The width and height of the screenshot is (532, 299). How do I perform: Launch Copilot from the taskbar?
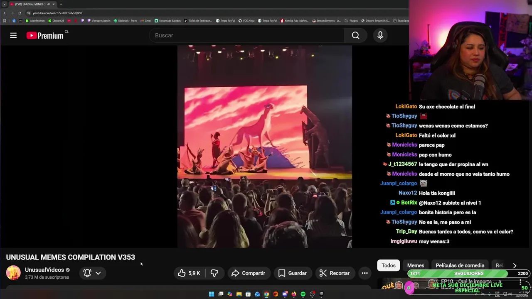(230, 294)
